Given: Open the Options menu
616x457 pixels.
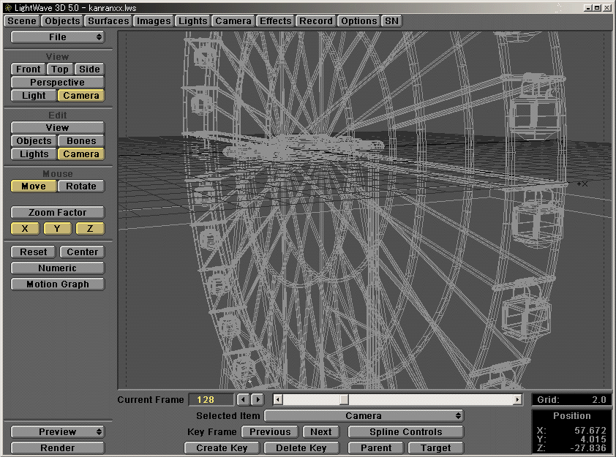Looking at the screenshot, I should (358, 20).
